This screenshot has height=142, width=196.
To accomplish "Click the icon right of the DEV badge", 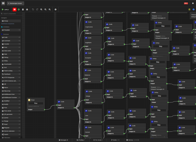I will click(193, 3).
